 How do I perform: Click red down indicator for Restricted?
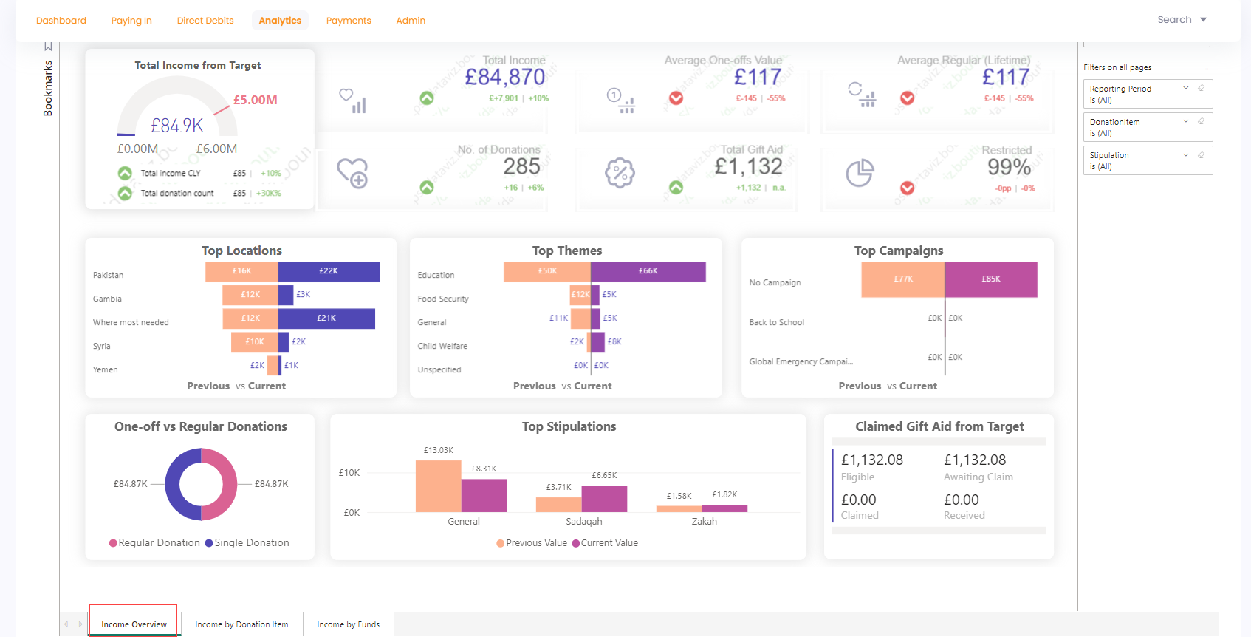(x=908, y=188)
